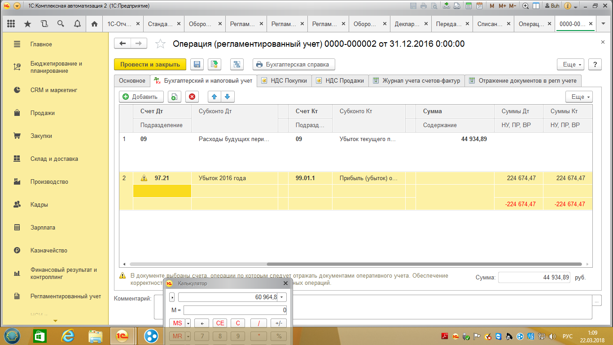Click into the Комментарий text field
This screenshot has width=613, height=345.
point(372,306)
